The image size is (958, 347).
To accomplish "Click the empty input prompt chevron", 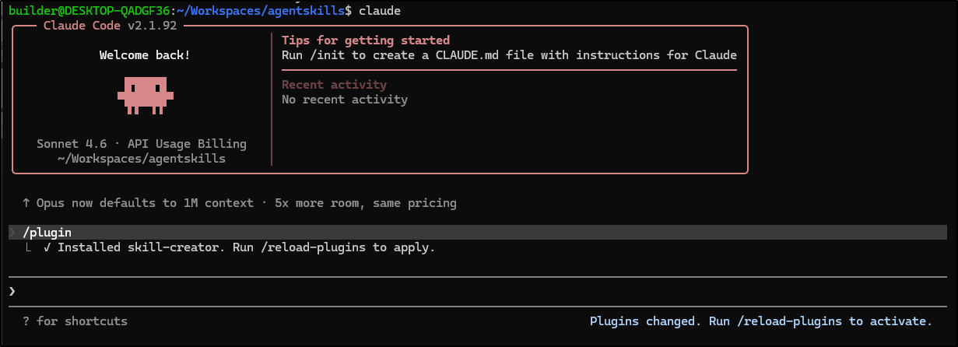I will pos(12,291).
